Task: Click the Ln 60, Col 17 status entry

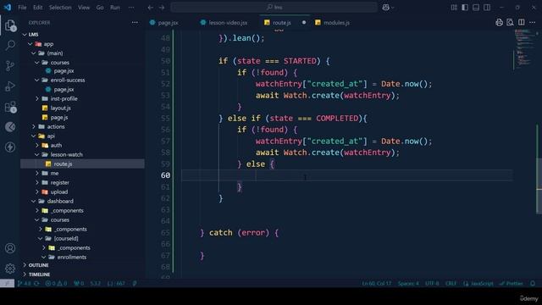Action: [376, 283]
